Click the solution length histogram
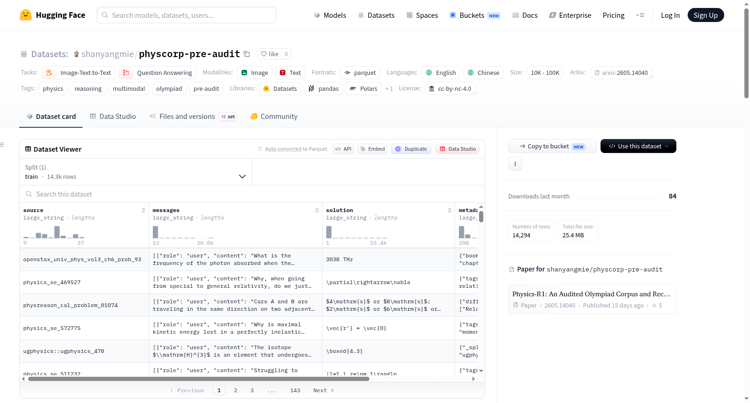The width and height of the screenshot is (750, 403). pyautogui.click(x=357, y=232)
